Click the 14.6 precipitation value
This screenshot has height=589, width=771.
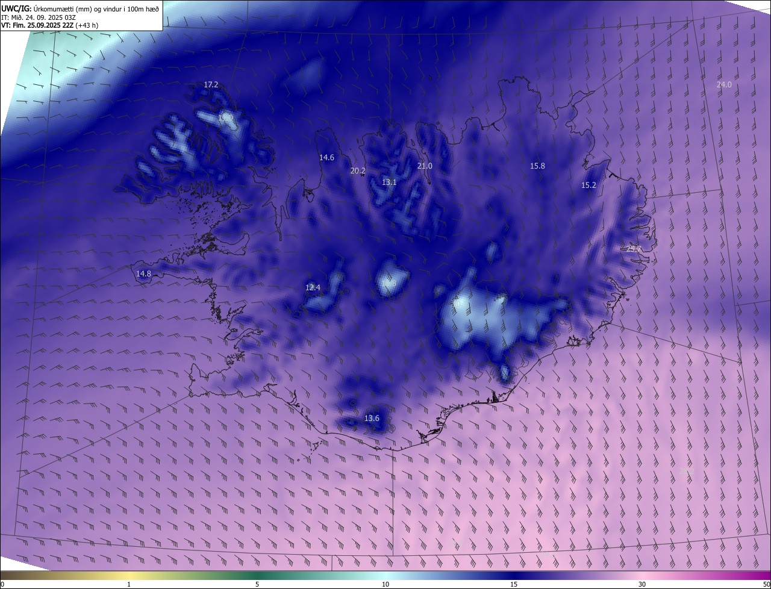coord(326,157)
